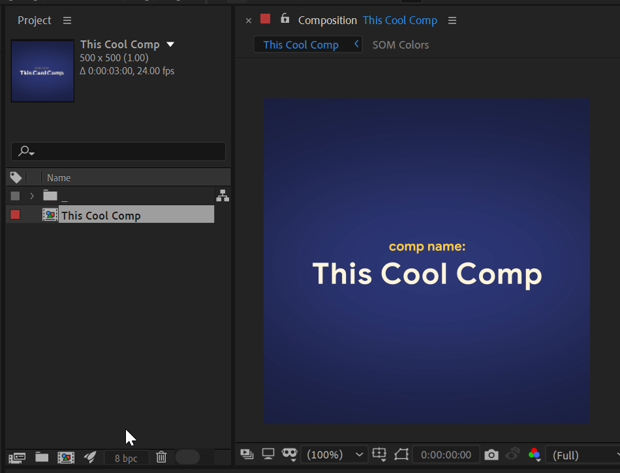
Task: Click the 500 x 500 (1.00) comp info text
Action: (x=114, y=57)
